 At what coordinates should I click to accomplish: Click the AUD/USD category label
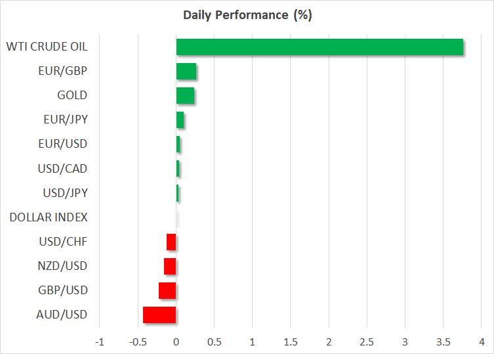pos(63,315)
